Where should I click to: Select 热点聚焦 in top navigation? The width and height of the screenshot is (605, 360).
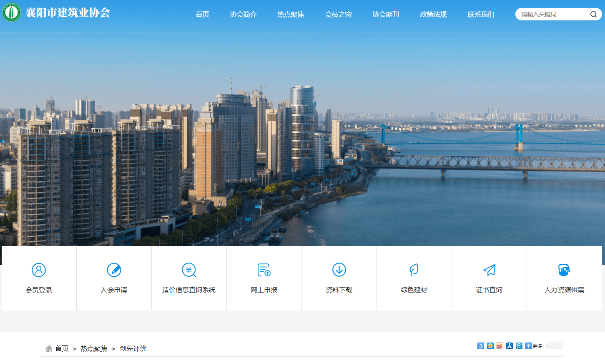pos(291,14)
